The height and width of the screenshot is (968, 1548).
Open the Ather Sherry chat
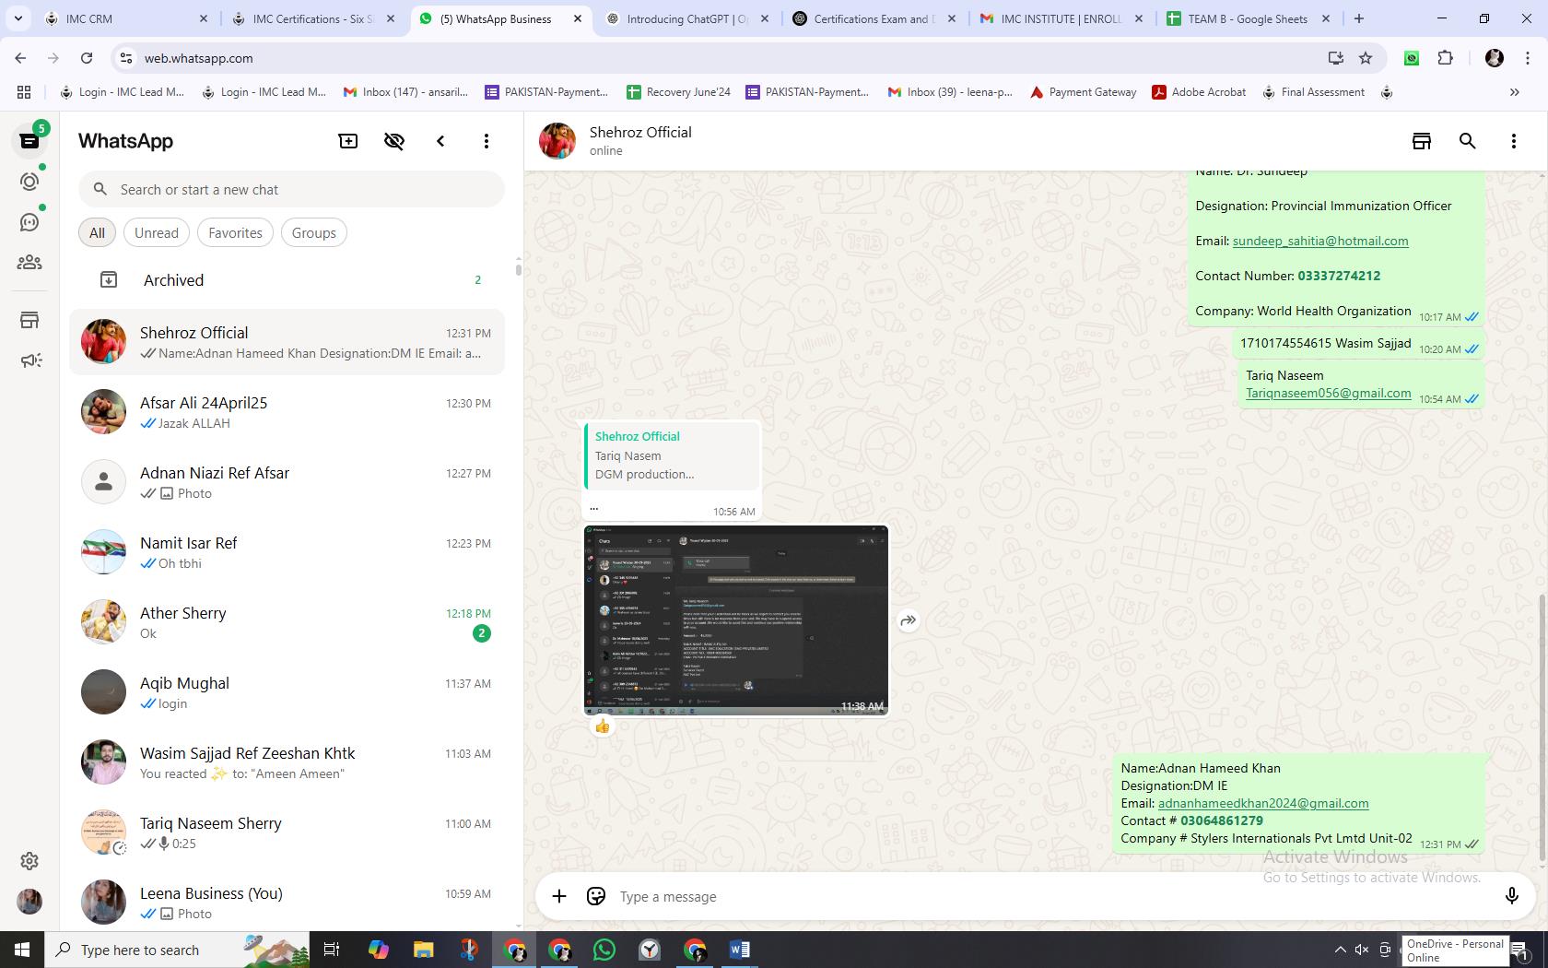click(x=287, y=622)
